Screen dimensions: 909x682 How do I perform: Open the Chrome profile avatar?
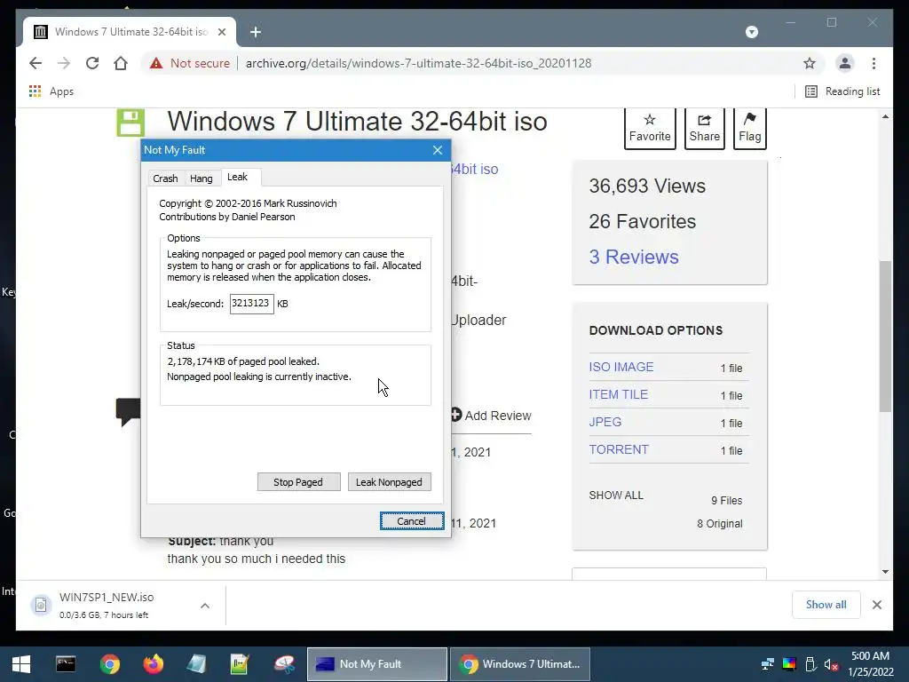(x=845, y=63)
